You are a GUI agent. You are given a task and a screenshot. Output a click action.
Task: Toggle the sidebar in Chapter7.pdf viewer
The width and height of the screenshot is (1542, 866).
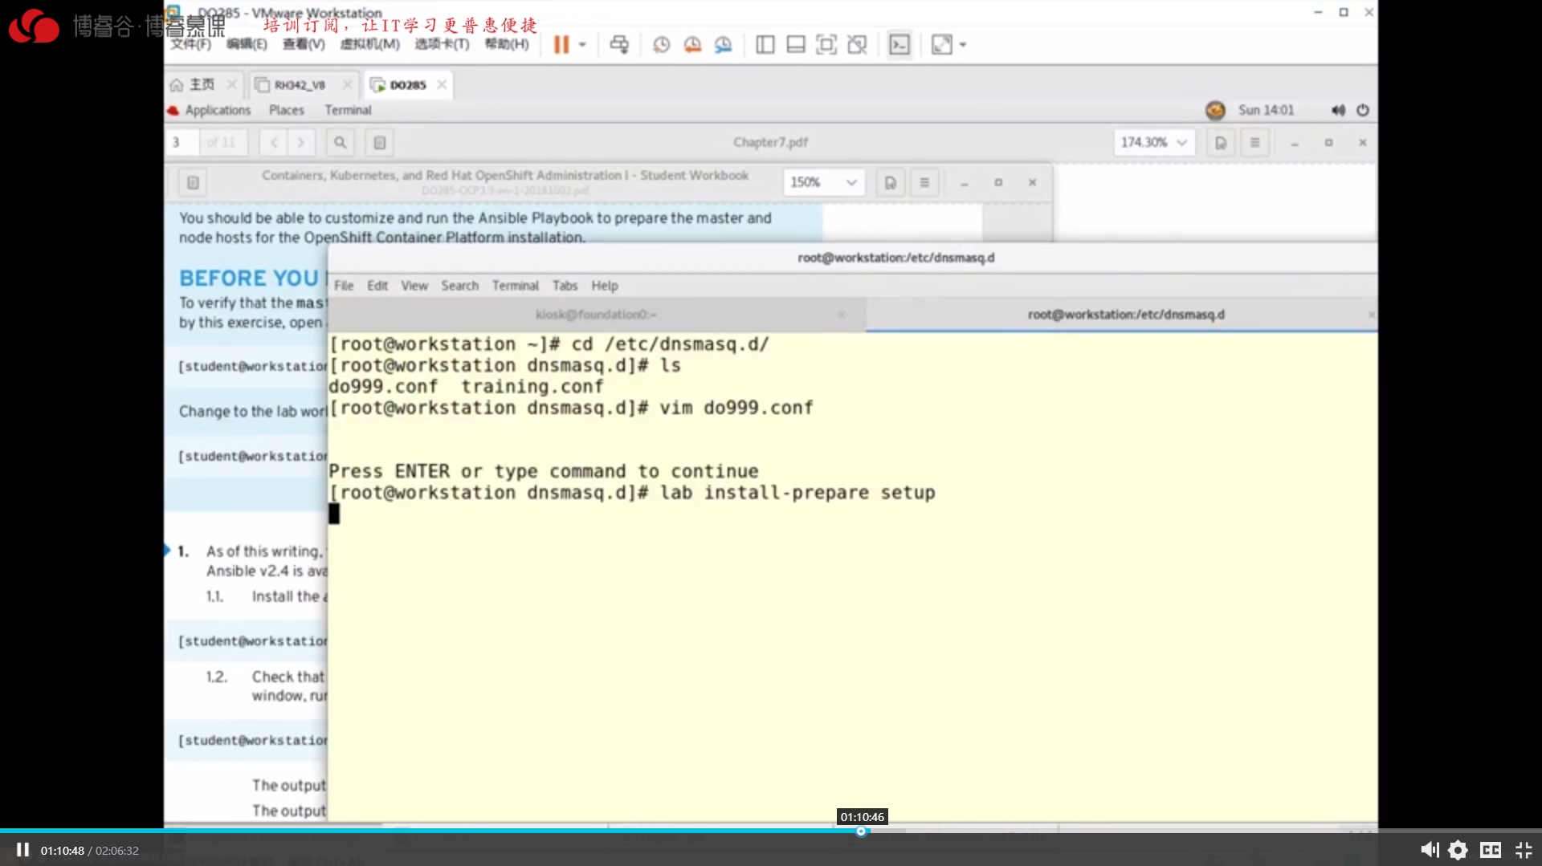click(380, 142)
